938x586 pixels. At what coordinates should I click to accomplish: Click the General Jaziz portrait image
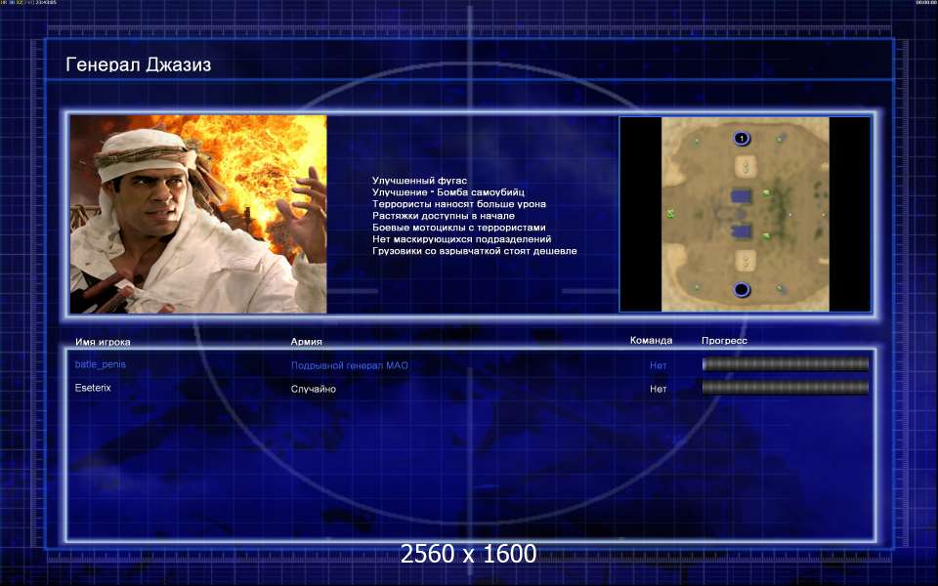click(198, 214)
